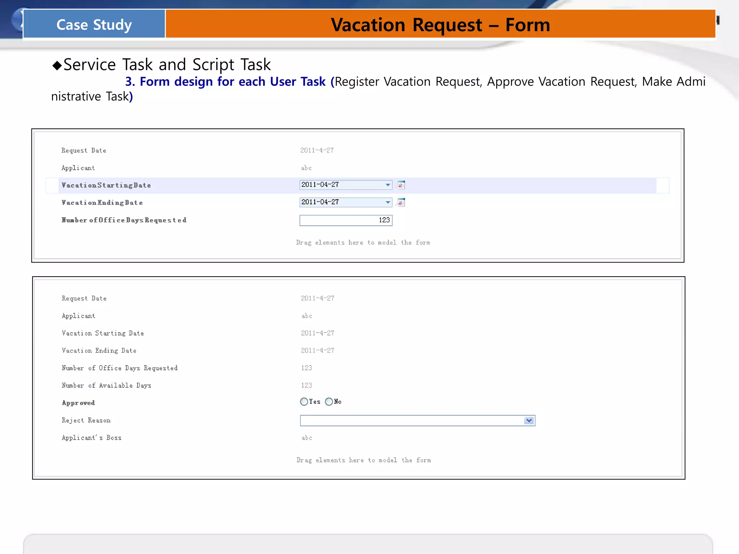Expand the Vacation Starting Date dropdown arrow

click(x=388, y=185)
